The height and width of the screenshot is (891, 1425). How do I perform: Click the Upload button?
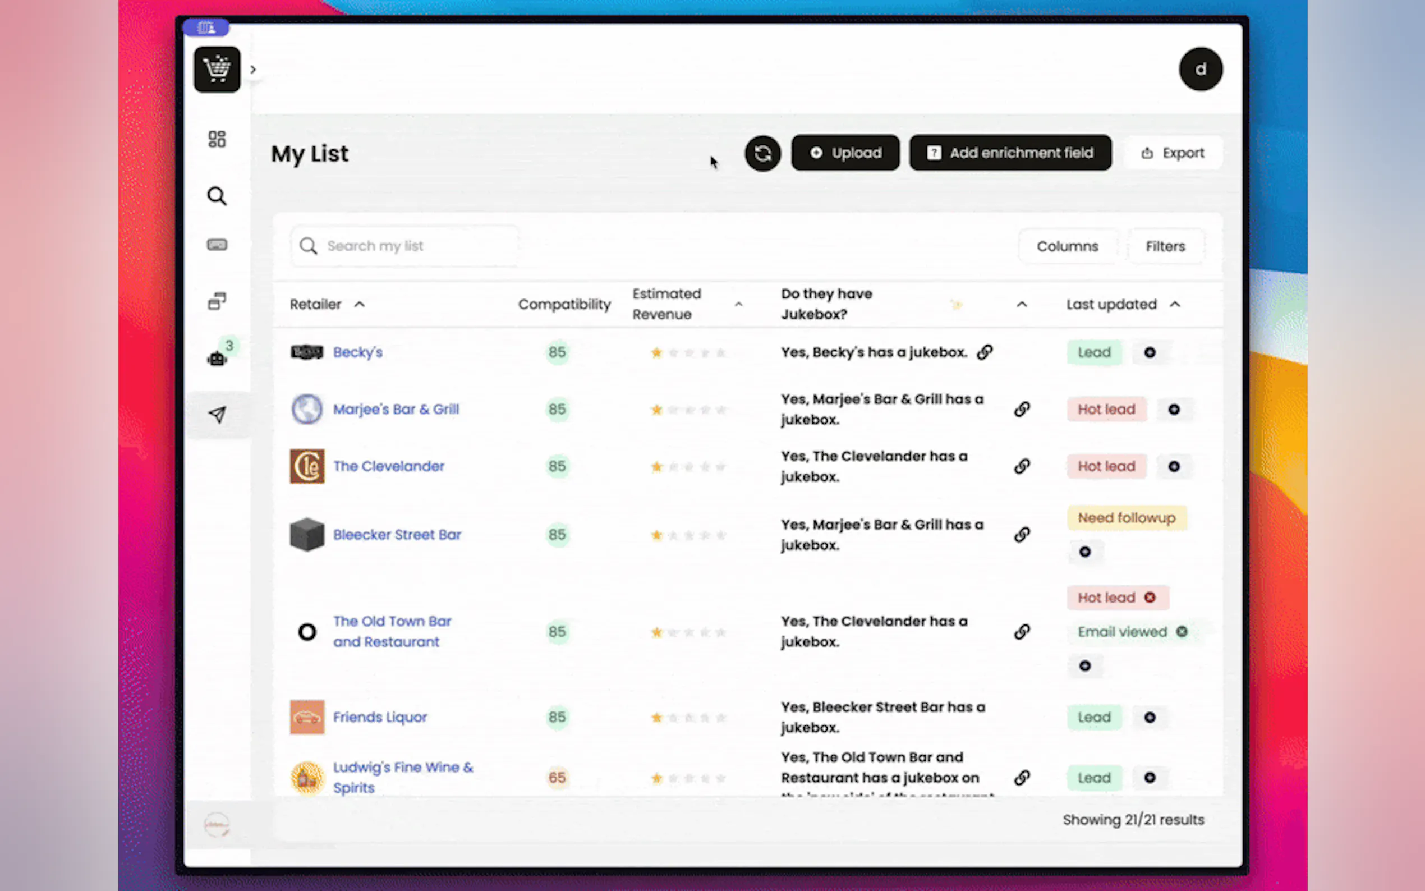point(845,153)
